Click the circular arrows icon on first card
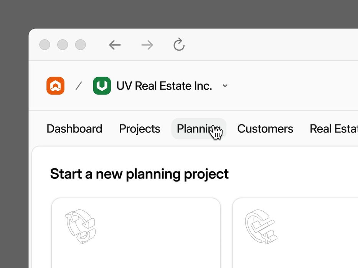Viewport: 358px width, 268px height. pyautogui.click(x=80, y=227)
